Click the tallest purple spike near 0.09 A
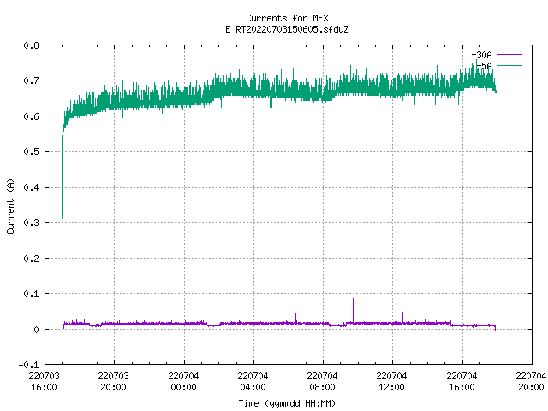548x411 pixels. click(353, 310)
